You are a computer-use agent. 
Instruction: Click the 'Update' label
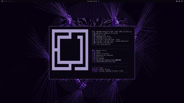click(x=96, y=71)
